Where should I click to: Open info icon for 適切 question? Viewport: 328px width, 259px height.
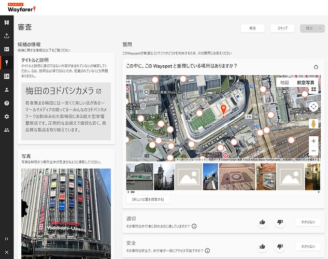pos(194,226)
